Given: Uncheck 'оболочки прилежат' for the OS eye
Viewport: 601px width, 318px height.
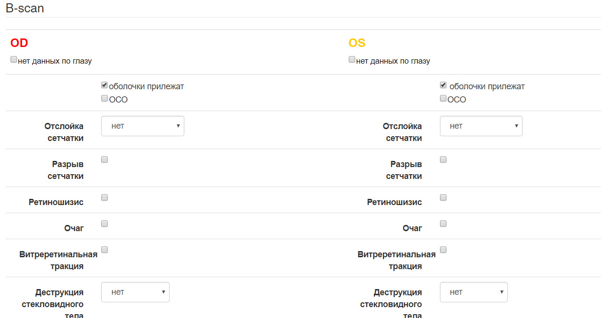Looking at the screenshot, I should click(443, 85).
